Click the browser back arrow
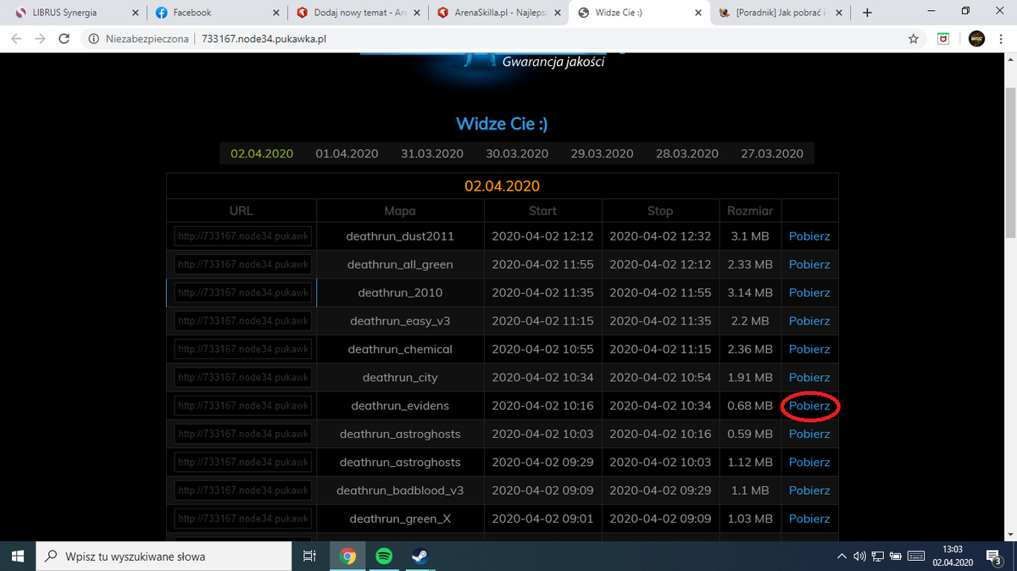The width and height of the screenshot is (1017, 571). [x=17, y=39]
